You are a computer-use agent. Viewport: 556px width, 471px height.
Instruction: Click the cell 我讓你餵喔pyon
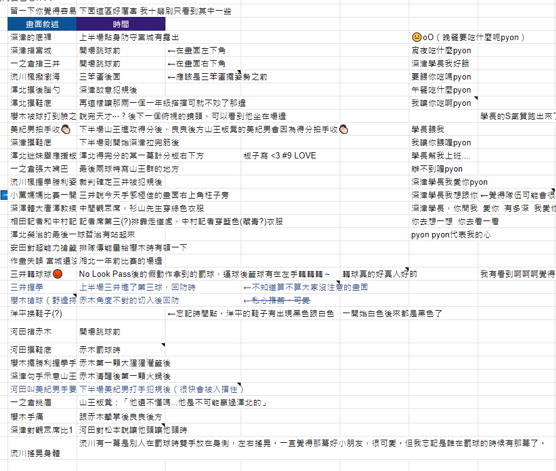tap(443, 142)
